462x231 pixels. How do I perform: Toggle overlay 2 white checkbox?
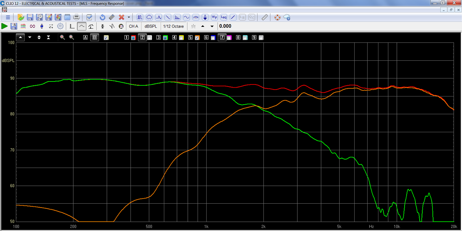tap(149, 38)
